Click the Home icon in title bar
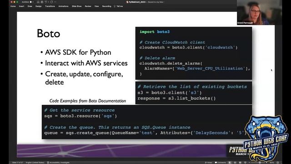Viewport: 291px width, 164px height. [x=38, y=2]
